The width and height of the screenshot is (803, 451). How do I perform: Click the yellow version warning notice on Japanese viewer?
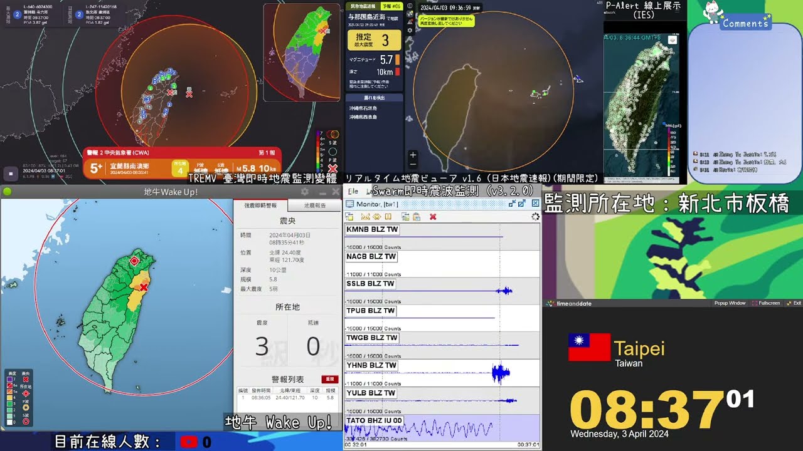(446, 21)
